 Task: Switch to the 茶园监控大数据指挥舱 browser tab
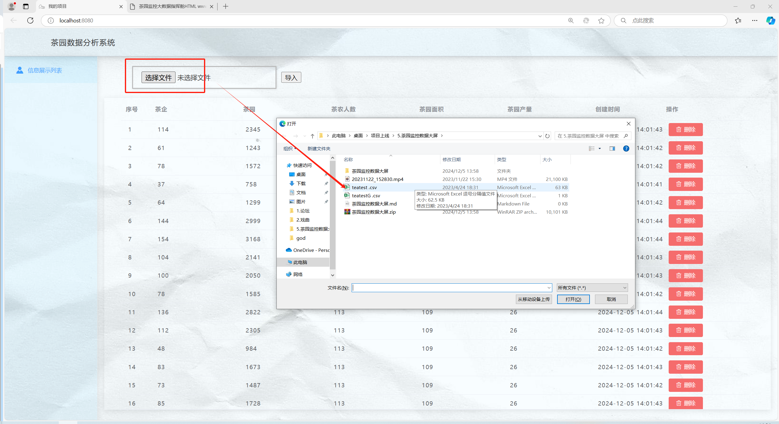point(172,6)
